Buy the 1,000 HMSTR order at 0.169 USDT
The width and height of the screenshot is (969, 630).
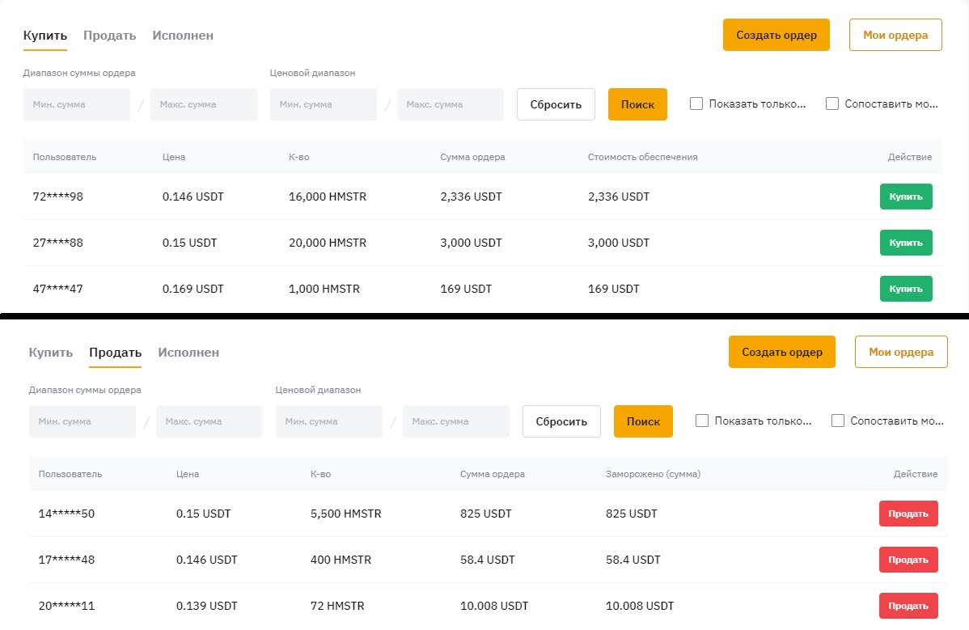(905, 289)
